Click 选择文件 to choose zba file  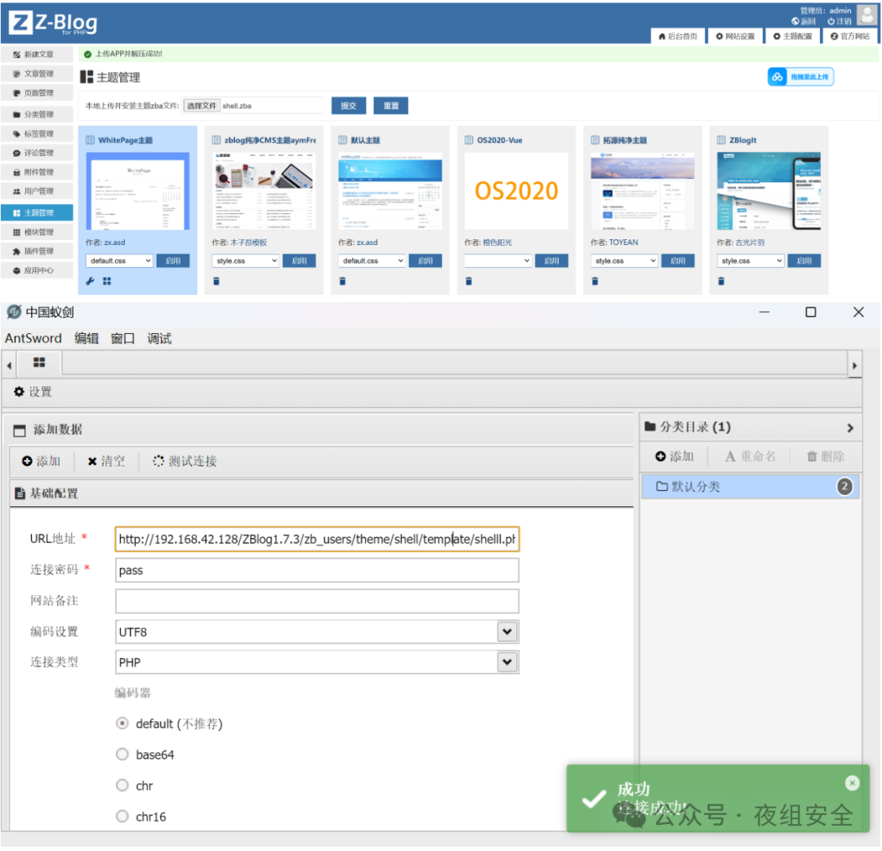click(x=202, y=105)
